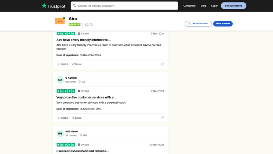Start with the Write a review button
This screenshot has width=273, height=154.
223,24
